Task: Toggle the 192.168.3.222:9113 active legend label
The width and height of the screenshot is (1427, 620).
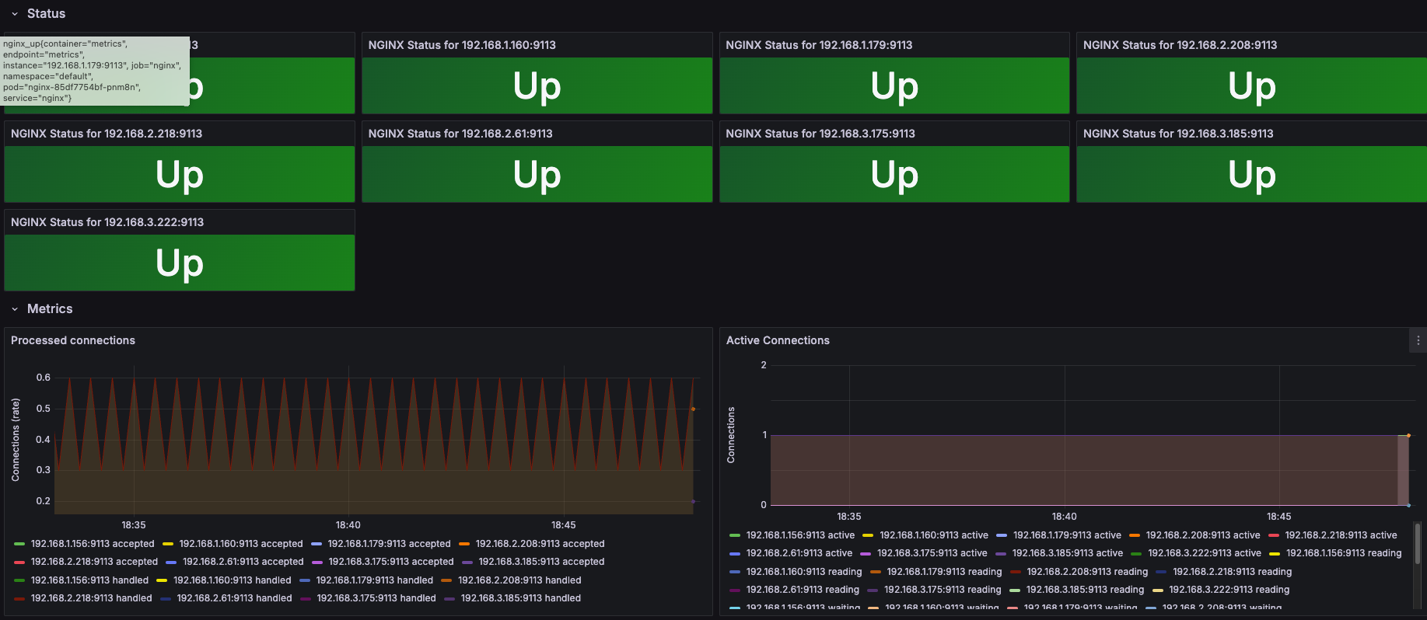Action: (x=1205, y=553)
